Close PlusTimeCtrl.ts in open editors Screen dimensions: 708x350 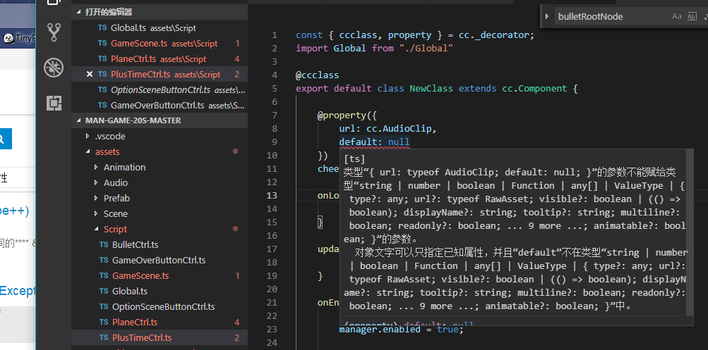point(90,74)
